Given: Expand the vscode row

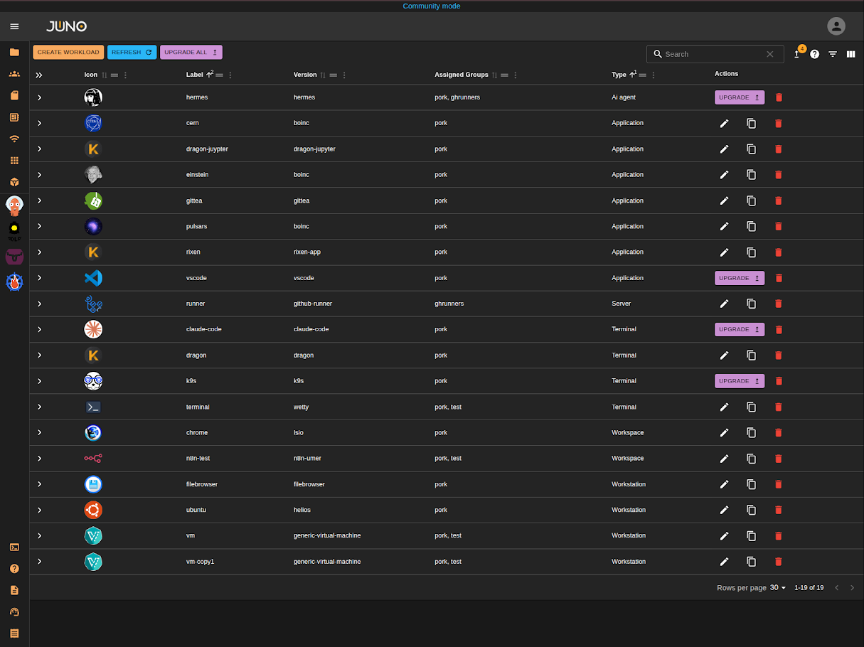Looking at the screenshot, I should pos(39,278).
